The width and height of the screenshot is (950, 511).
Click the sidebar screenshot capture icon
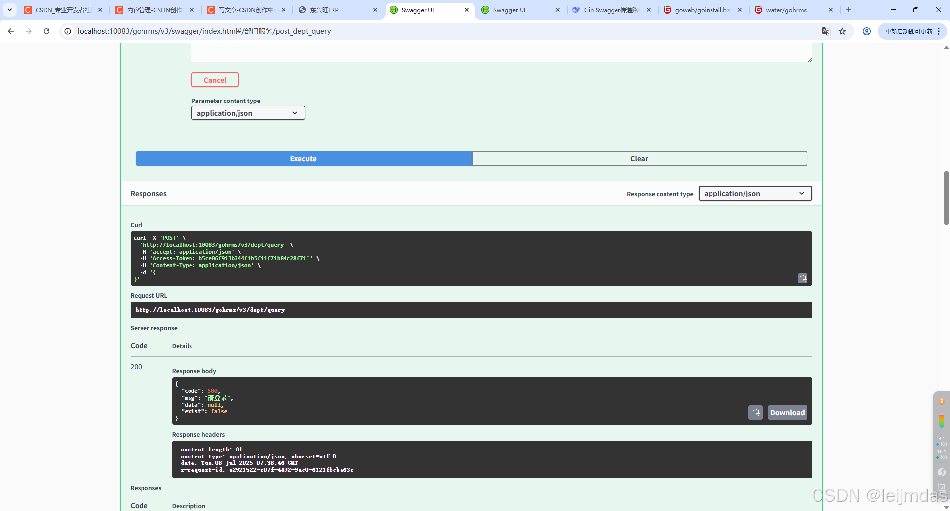pos(942,488)
